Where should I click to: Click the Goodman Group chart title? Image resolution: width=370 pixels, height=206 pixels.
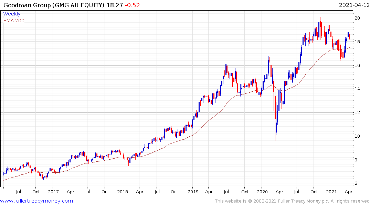click(x=54, y=5)
